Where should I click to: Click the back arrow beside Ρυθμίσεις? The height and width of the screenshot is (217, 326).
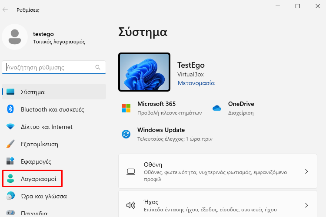click(5, 10)
